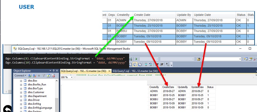
Task: Click the green Execute play icon
Action: 136,59
